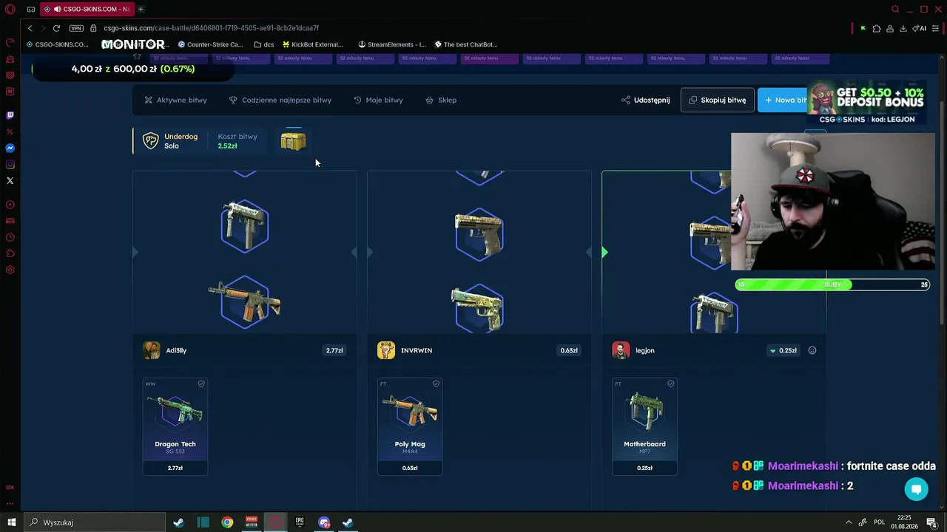Toggle favorite on Poly Mag card
Screen dimensions: 947x532
coord(436,384)
